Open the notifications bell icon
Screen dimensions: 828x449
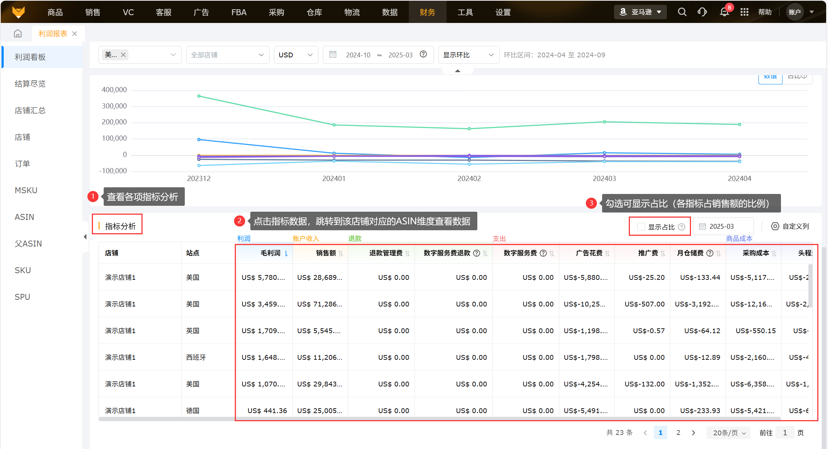pos(724,12)
